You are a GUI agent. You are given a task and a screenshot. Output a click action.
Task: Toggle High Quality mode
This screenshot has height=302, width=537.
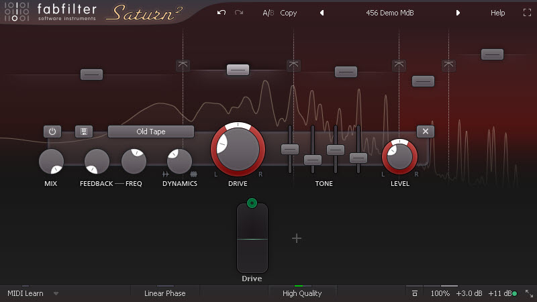[x=302, y=293]
